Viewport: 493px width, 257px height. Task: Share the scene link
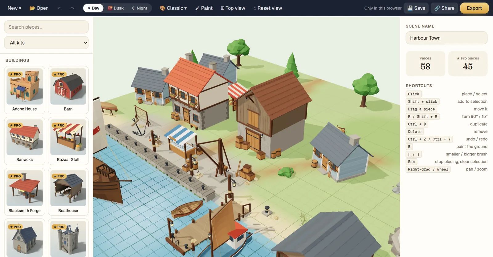(444, 8)
